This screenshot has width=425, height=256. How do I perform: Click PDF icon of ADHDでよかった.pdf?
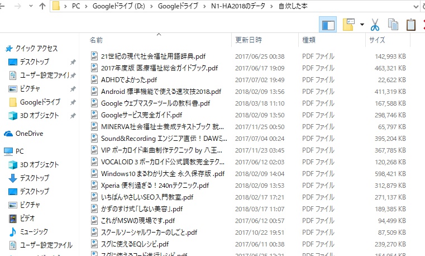tap(94, 79)
